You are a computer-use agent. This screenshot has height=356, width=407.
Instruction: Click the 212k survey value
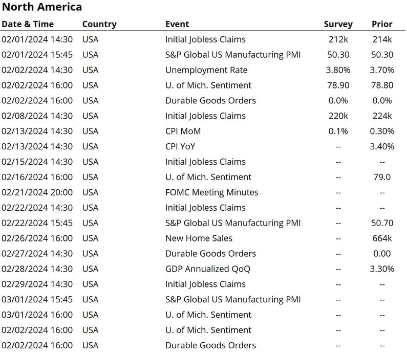coord(338,39)
